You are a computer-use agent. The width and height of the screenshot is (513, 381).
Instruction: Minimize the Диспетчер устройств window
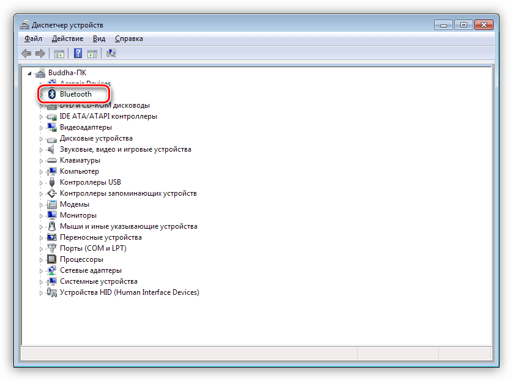pos(443,25)
